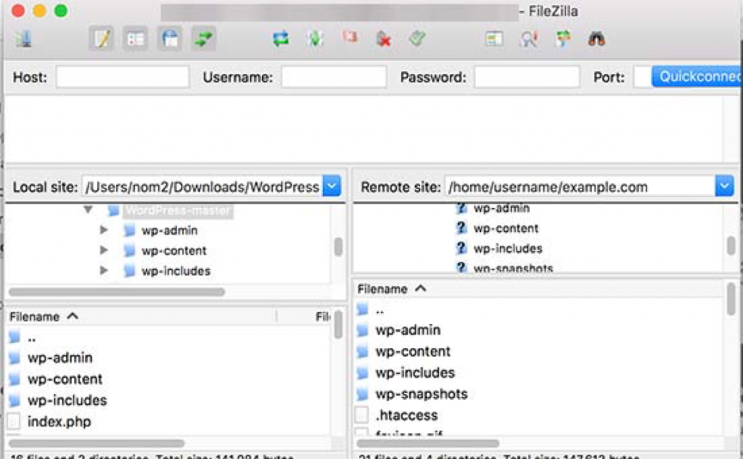Open the Remote site path dropdown
This screenshot has width=743, height=459.
point(724,186)
